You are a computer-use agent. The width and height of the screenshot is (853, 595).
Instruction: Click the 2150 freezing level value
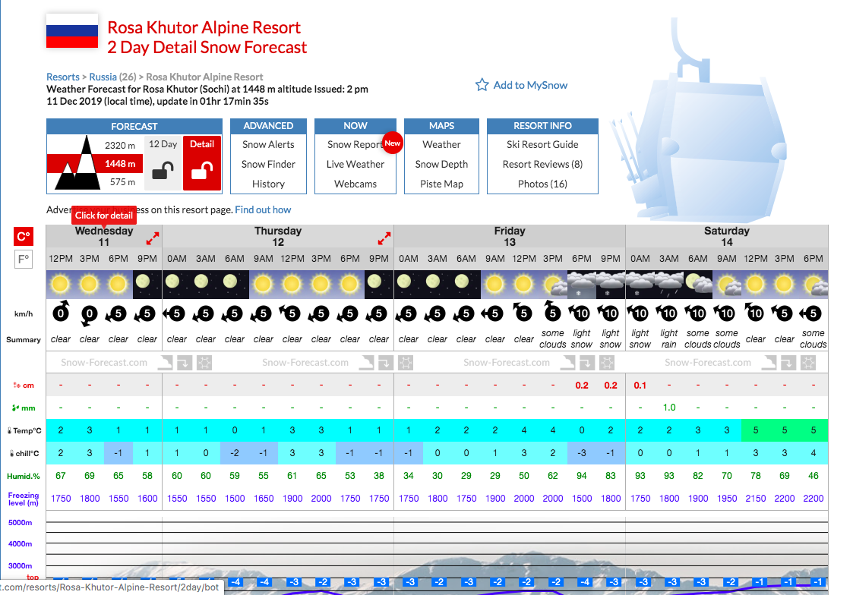[756, 499]
